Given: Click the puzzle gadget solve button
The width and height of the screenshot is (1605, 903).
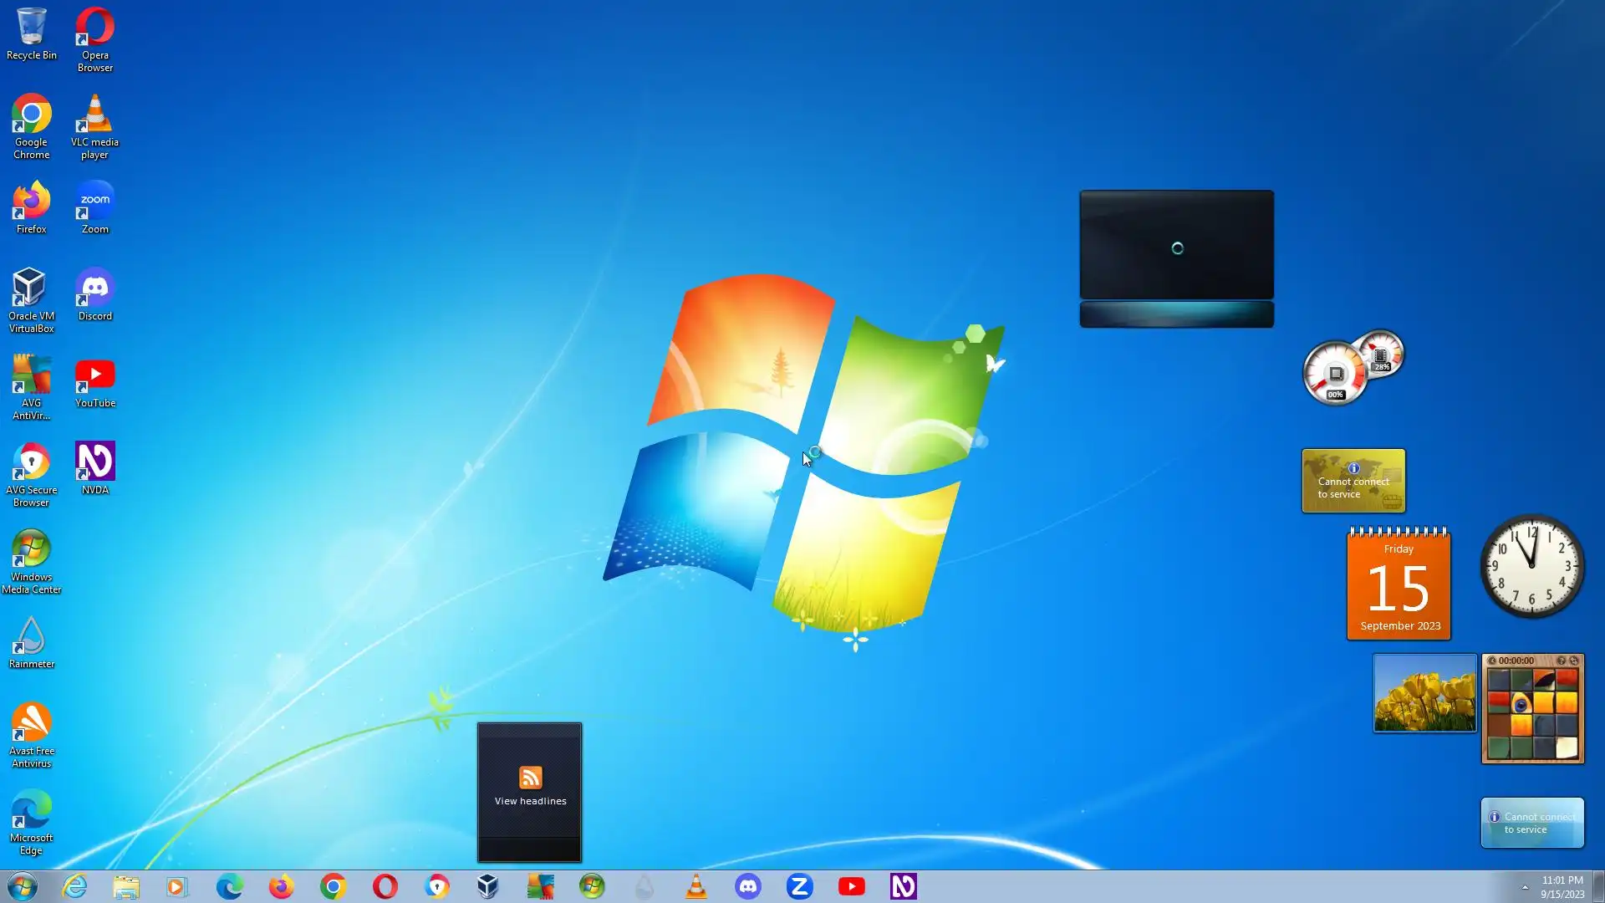Looking at the screenshot, I should tap(1573, 661).
